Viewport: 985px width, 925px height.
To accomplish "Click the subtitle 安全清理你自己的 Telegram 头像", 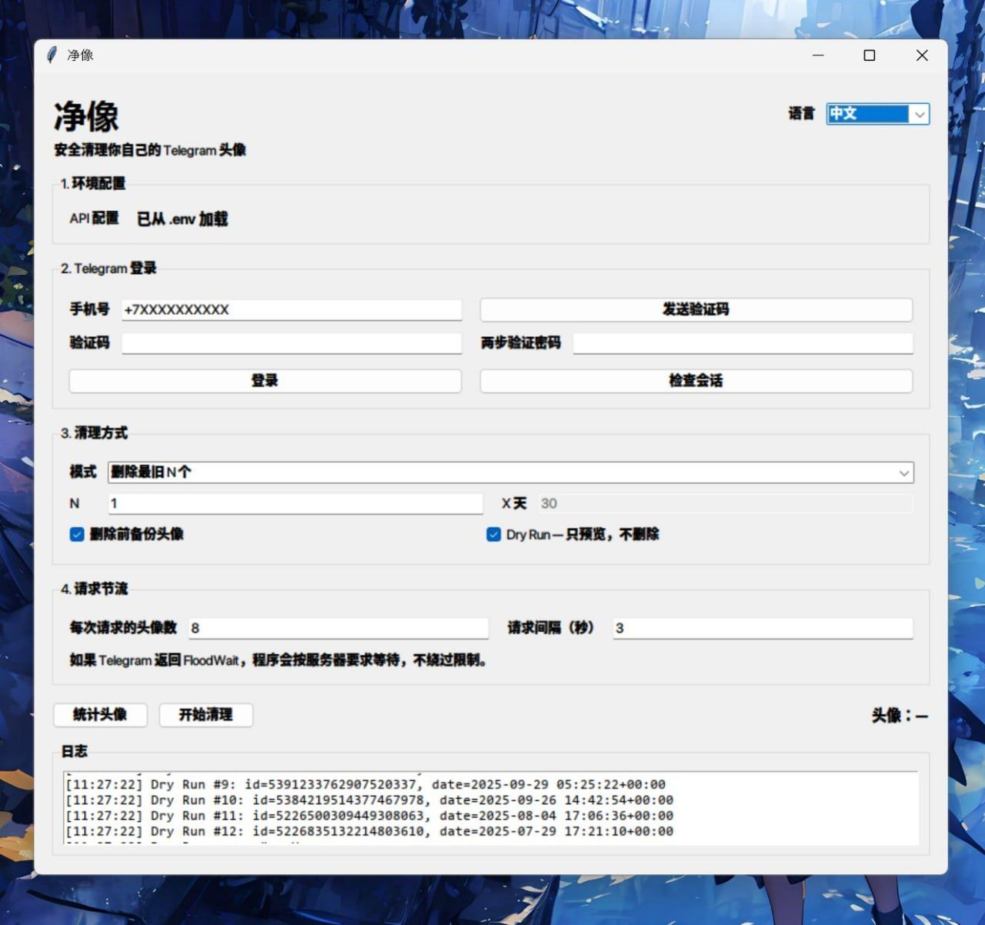I will point(150,150).
